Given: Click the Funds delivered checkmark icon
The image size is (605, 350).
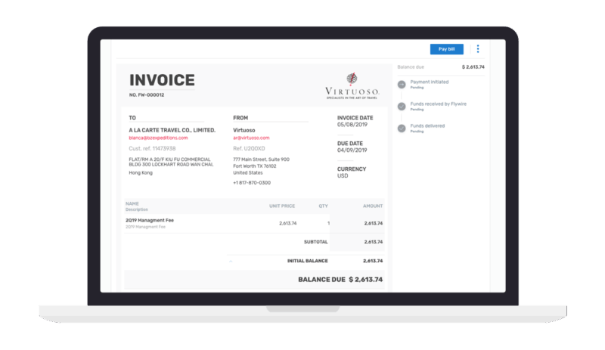Looking at the screenshot, I should click(402, 128).
